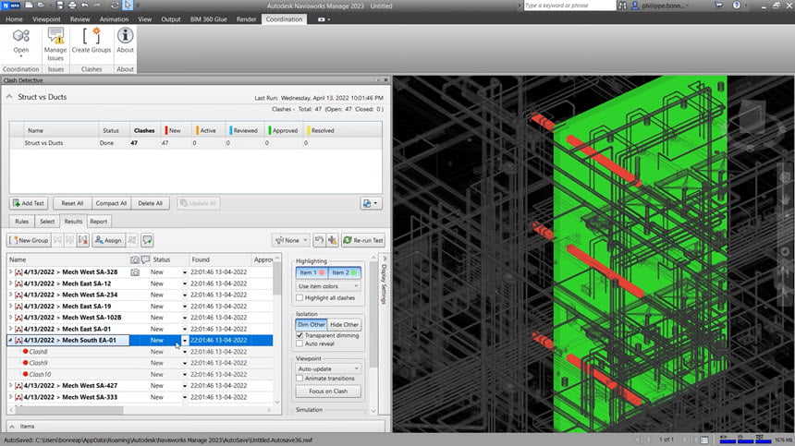The height and width of the screenshot is (446, 795).
Task: Open the Help question mark icon
Action: coord(736,6)
